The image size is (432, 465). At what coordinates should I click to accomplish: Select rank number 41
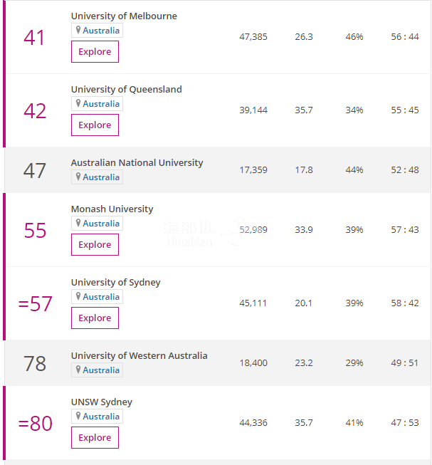coord(34,38)
